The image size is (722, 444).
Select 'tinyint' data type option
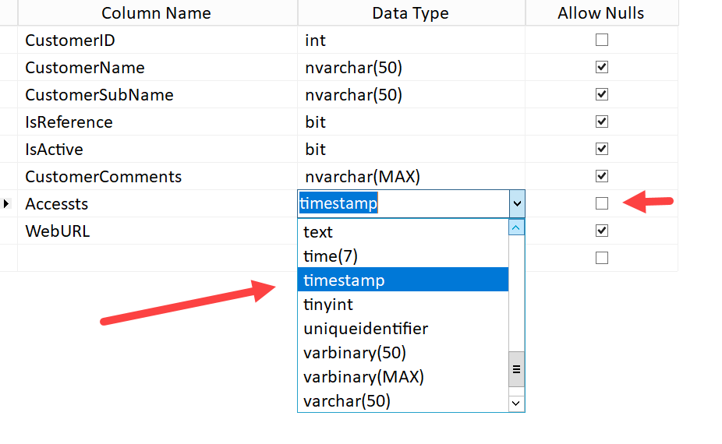click(403, 304)
